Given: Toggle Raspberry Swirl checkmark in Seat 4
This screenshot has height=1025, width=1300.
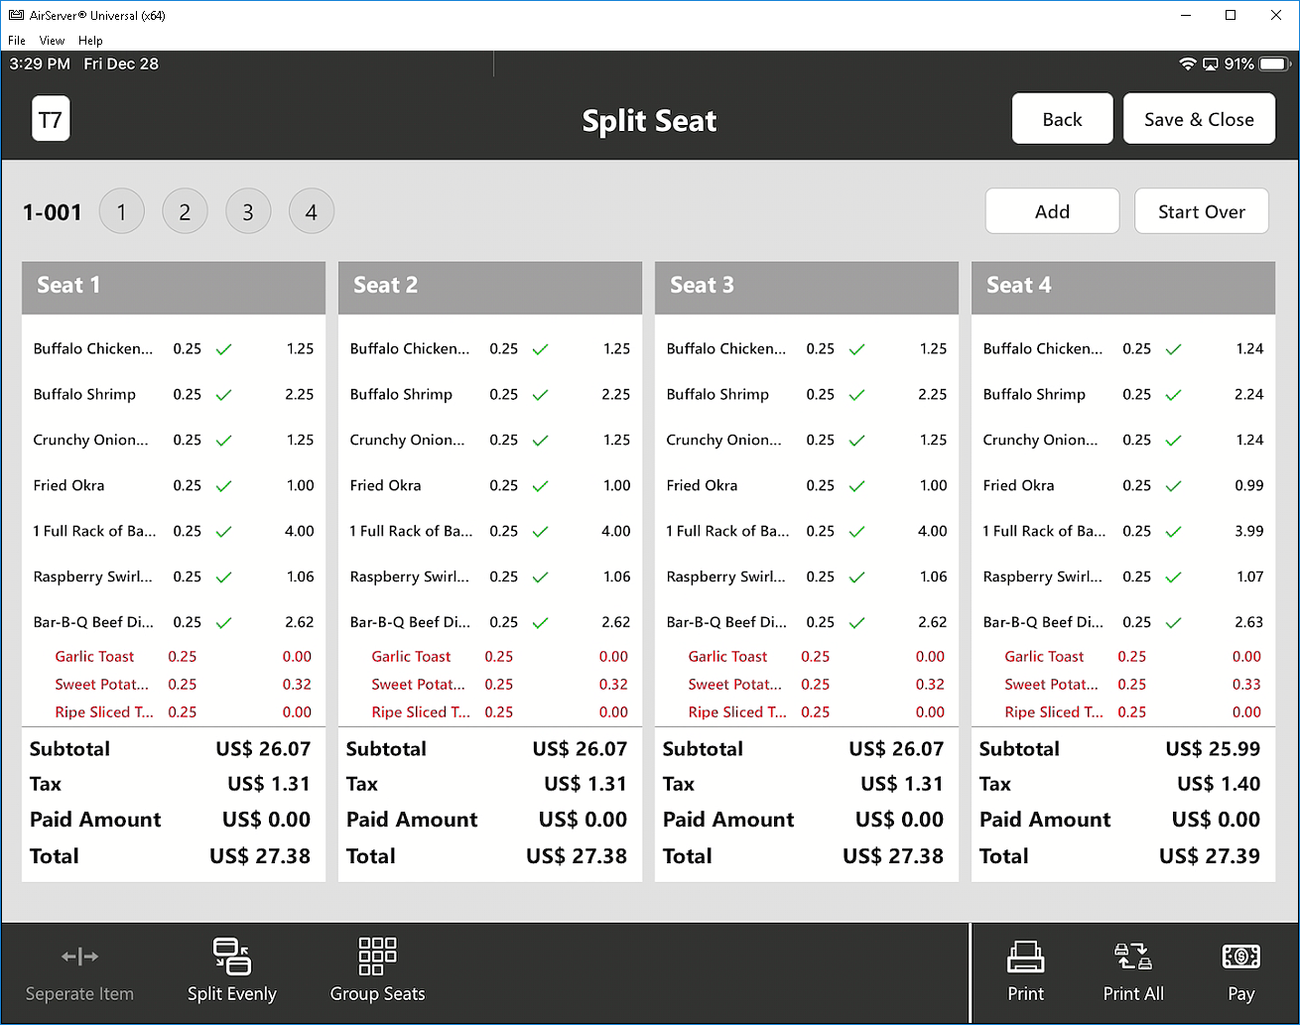Looking at the screenshot, I should tap(1174, 577).
